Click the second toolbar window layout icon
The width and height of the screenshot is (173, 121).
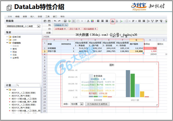coord(49,21)
